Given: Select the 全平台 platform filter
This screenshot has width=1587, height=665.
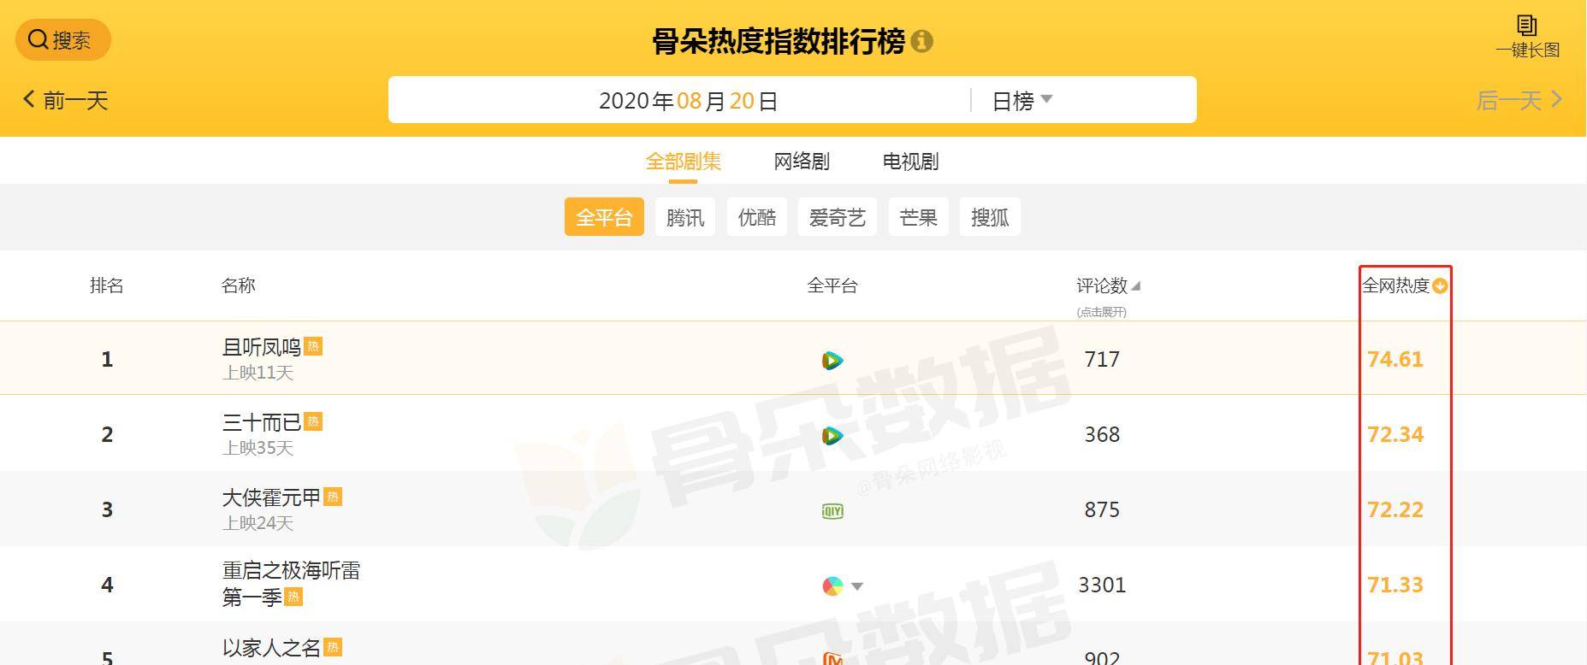Looking at the screenshot, I should click(x=604, y=217).
